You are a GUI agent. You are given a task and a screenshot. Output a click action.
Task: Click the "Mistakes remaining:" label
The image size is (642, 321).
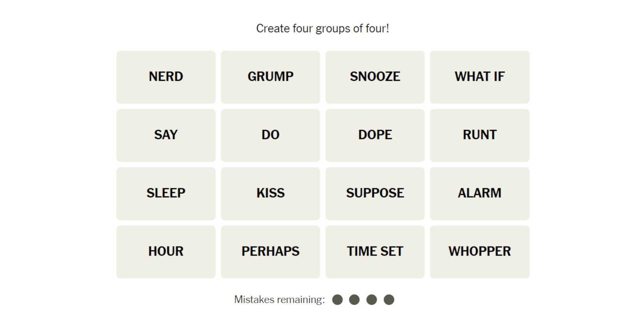tap(279, 300)
